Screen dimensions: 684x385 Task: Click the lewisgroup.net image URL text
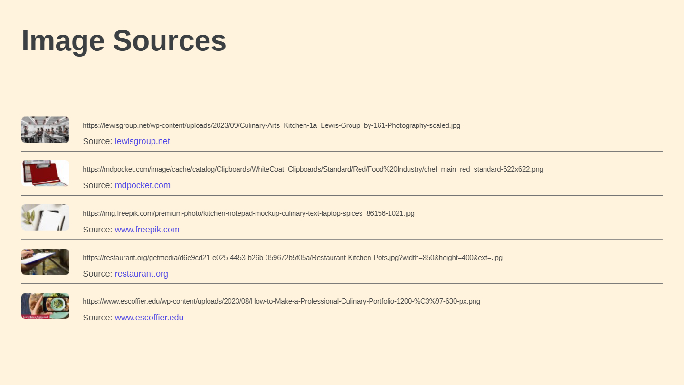click(x=271, y=125)
